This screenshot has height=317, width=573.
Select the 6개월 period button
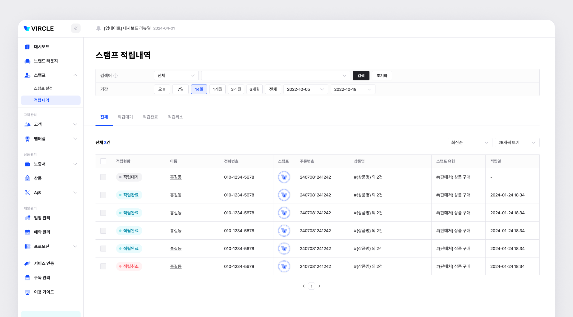(x=255, y=89)
